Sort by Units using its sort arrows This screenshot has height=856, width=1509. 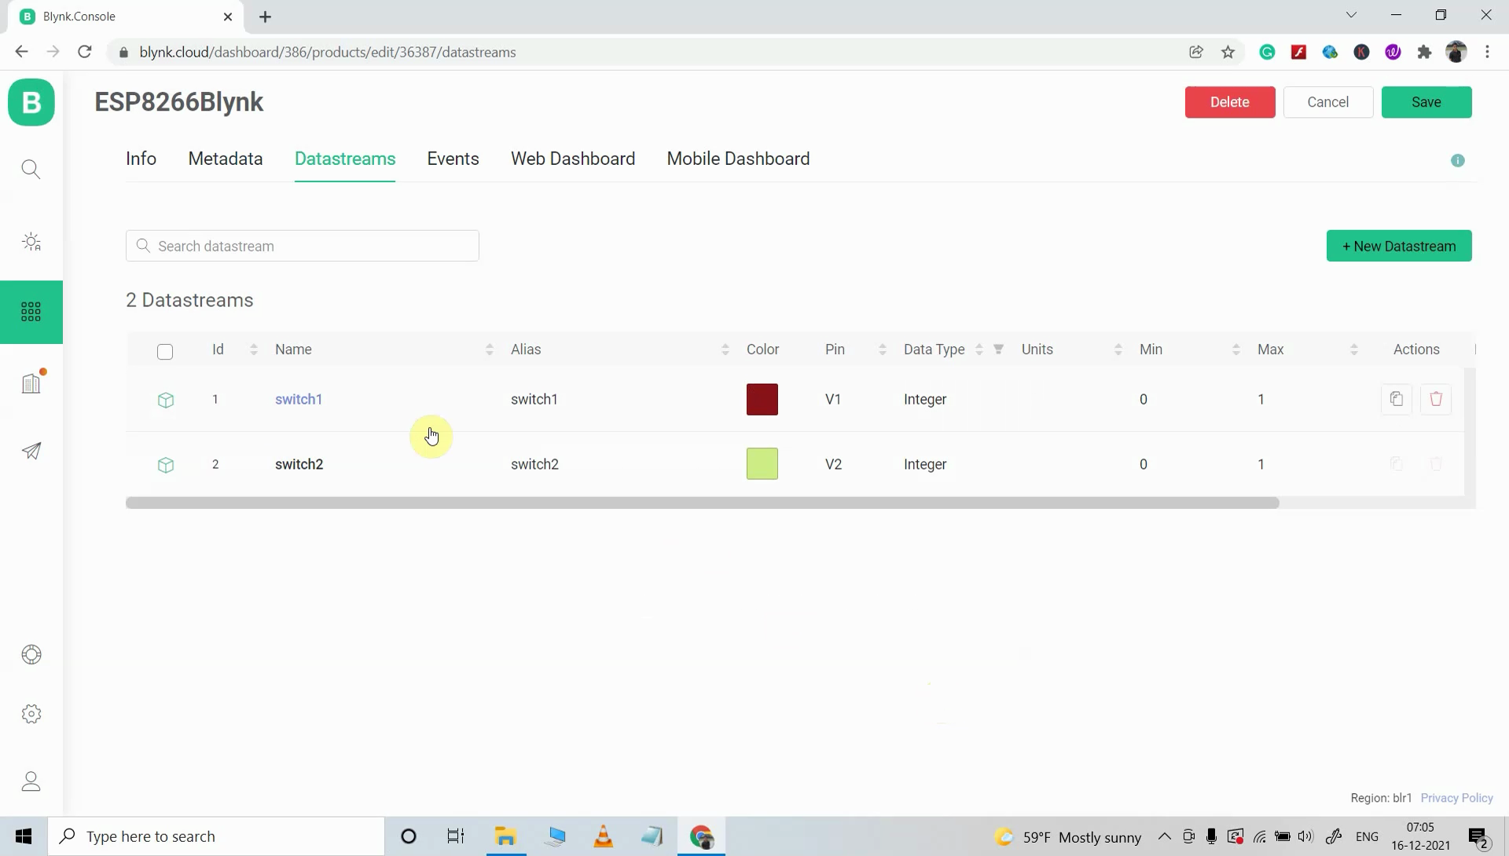tap(1118, 349)
